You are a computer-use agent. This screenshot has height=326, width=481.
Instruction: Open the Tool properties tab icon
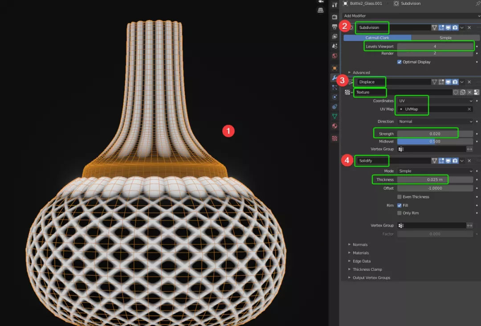point(334,4)
